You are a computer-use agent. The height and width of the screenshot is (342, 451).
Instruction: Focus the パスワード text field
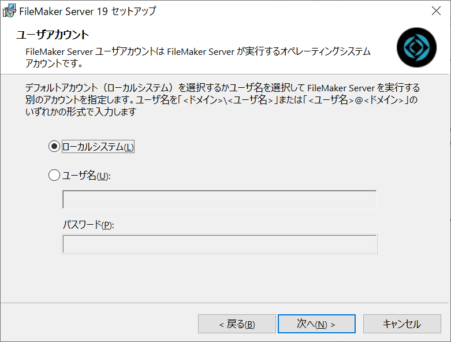(x=219, y=244)
